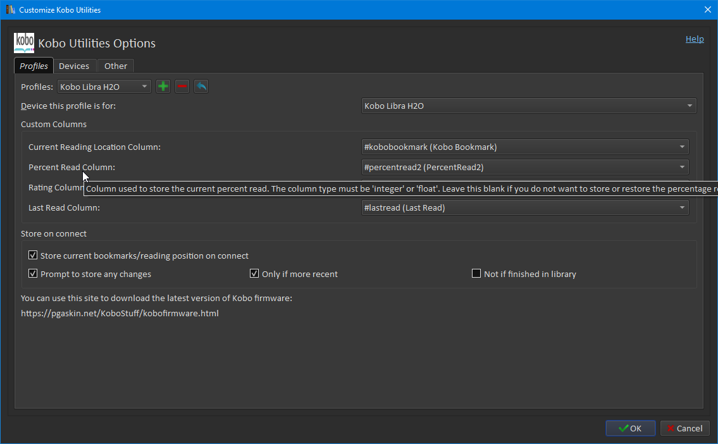Close the Customize Kobo Utilities dialog

coord(707,9)
